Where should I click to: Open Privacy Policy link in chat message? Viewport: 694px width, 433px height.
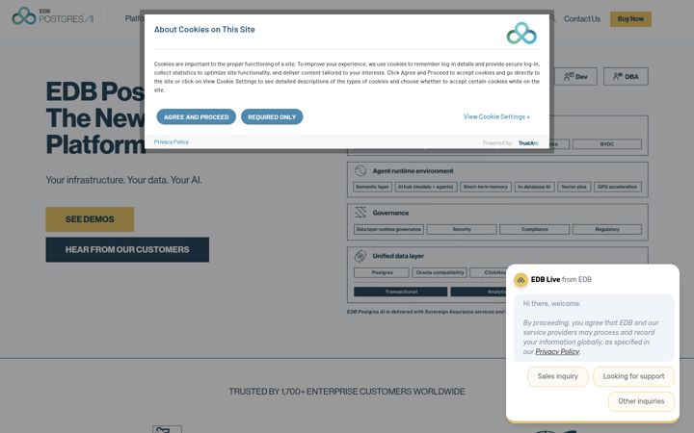coord(557,352)
